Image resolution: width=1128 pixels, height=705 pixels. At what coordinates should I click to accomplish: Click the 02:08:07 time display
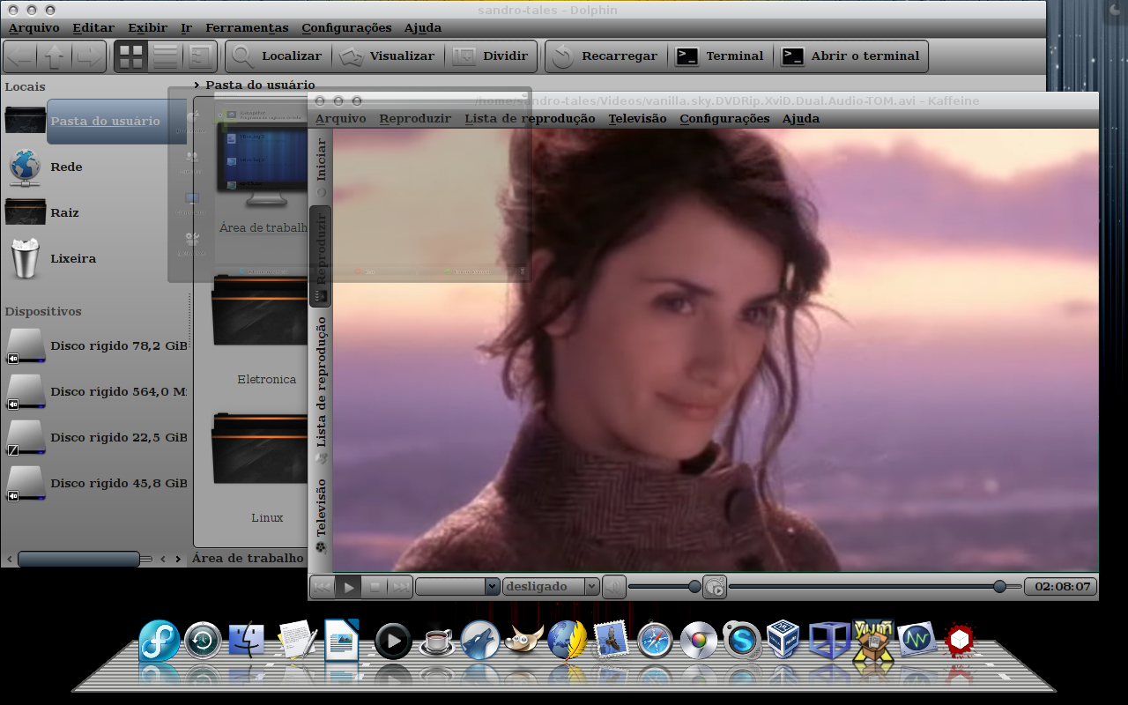pos(1060,586)
